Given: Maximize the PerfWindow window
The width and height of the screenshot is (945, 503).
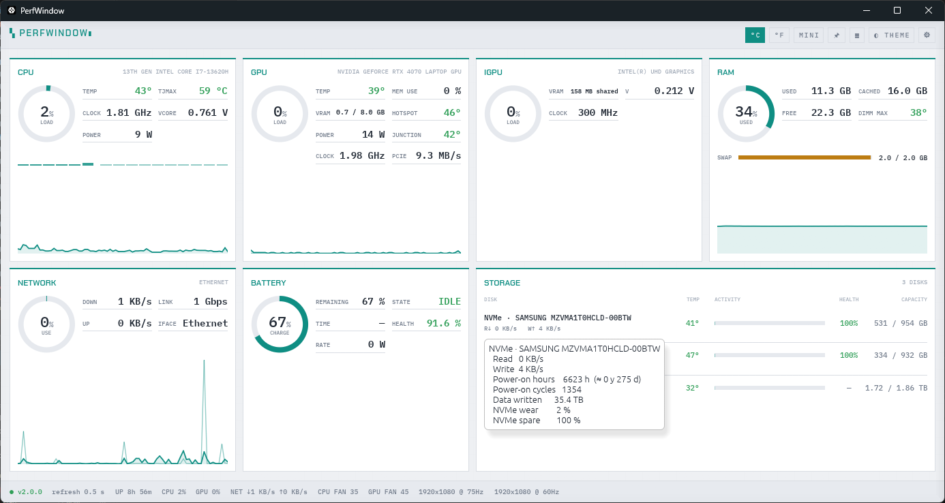Looking at the screenshot, I should pos(897,10).
